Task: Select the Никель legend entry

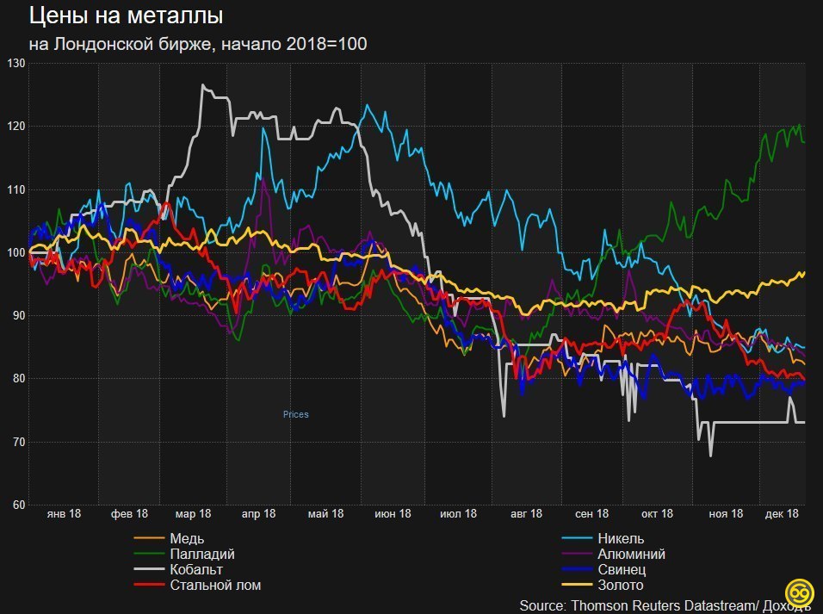Action: pos(603,538)
